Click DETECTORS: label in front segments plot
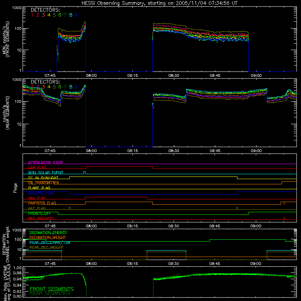The width and height of the screenshot is (301, 301). tap(45, 10)
